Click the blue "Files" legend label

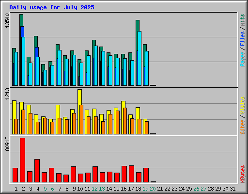click(242, 39)
